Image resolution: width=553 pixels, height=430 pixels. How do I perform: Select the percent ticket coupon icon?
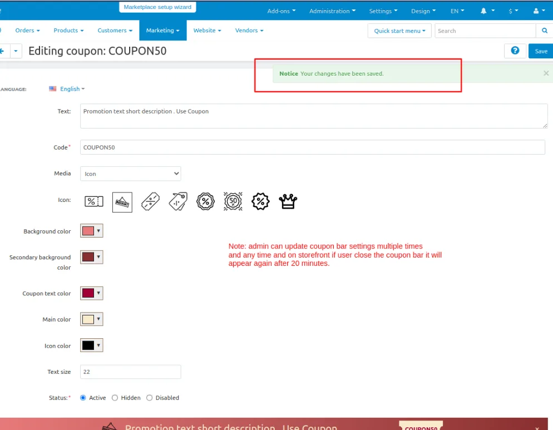[94, 202]
